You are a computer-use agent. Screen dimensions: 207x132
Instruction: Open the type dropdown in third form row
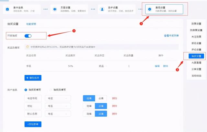tap(58, 114)
